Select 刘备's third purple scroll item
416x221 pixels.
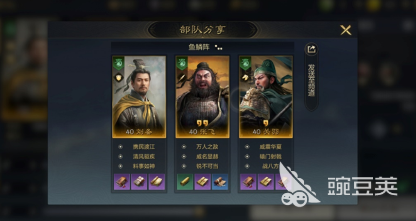tap(157, 182)
